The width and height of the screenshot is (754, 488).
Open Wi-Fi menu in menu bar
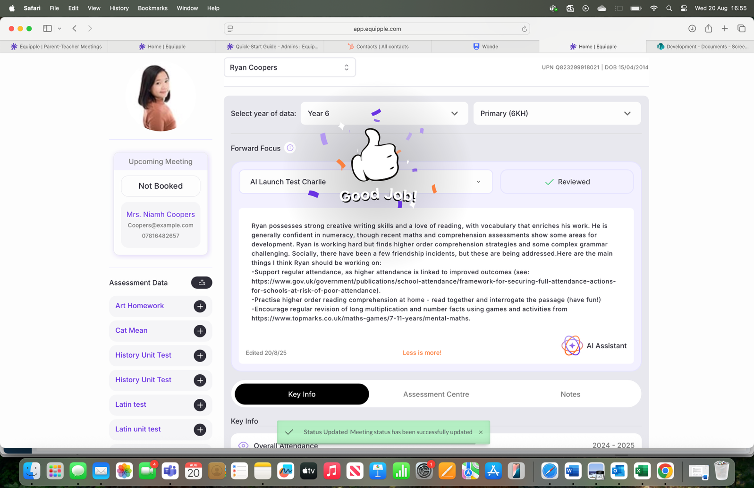click(654, 8)
